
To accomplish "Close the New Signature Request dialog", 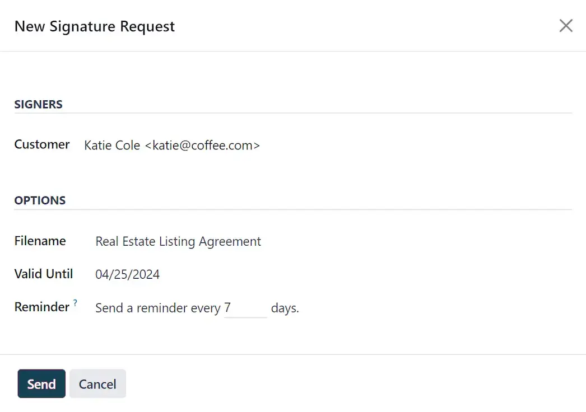I will pos(566,26).
